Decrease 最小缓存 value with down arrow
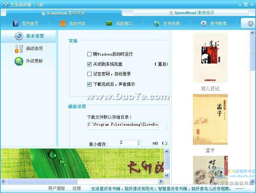 (x=139, y=144)
